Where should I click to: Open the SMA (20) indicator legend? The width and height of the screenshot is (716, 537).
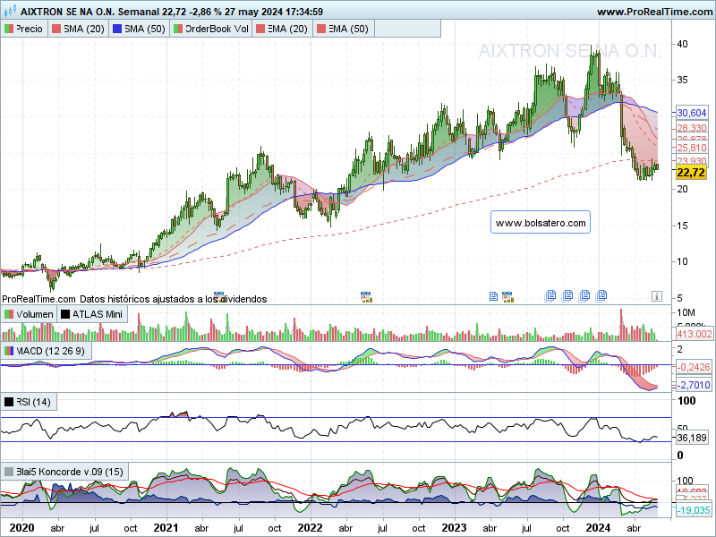click(78, 29)
